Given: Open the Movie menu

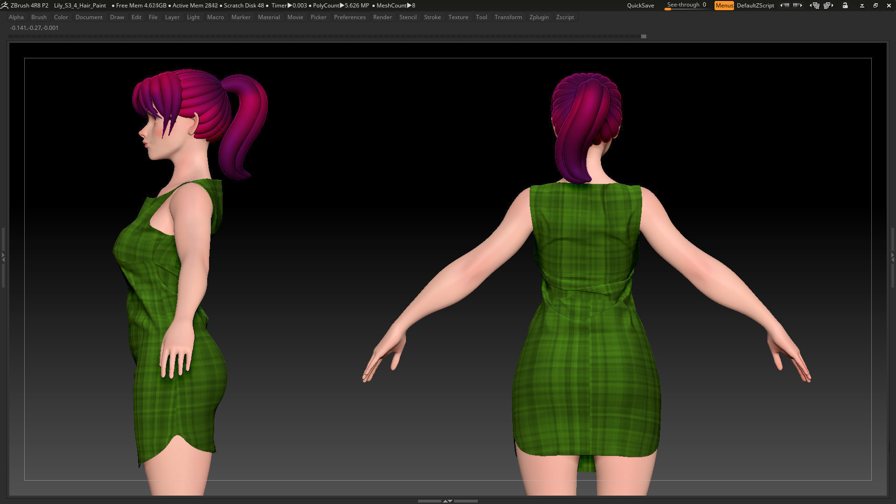Looking at the screenshot, I should (x=295, y=17).
